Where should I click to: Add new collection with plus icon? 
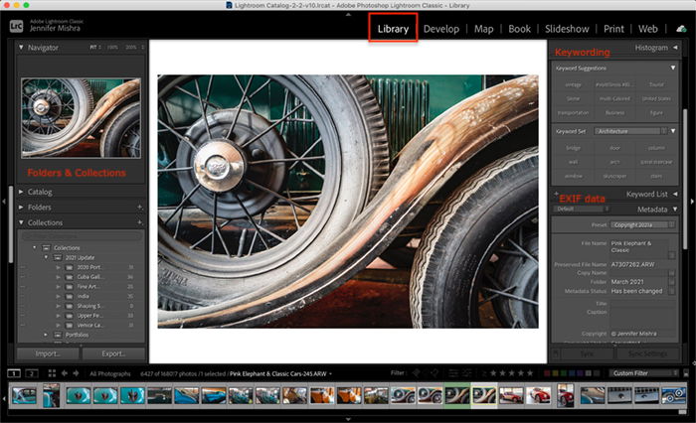click(140, 222)
